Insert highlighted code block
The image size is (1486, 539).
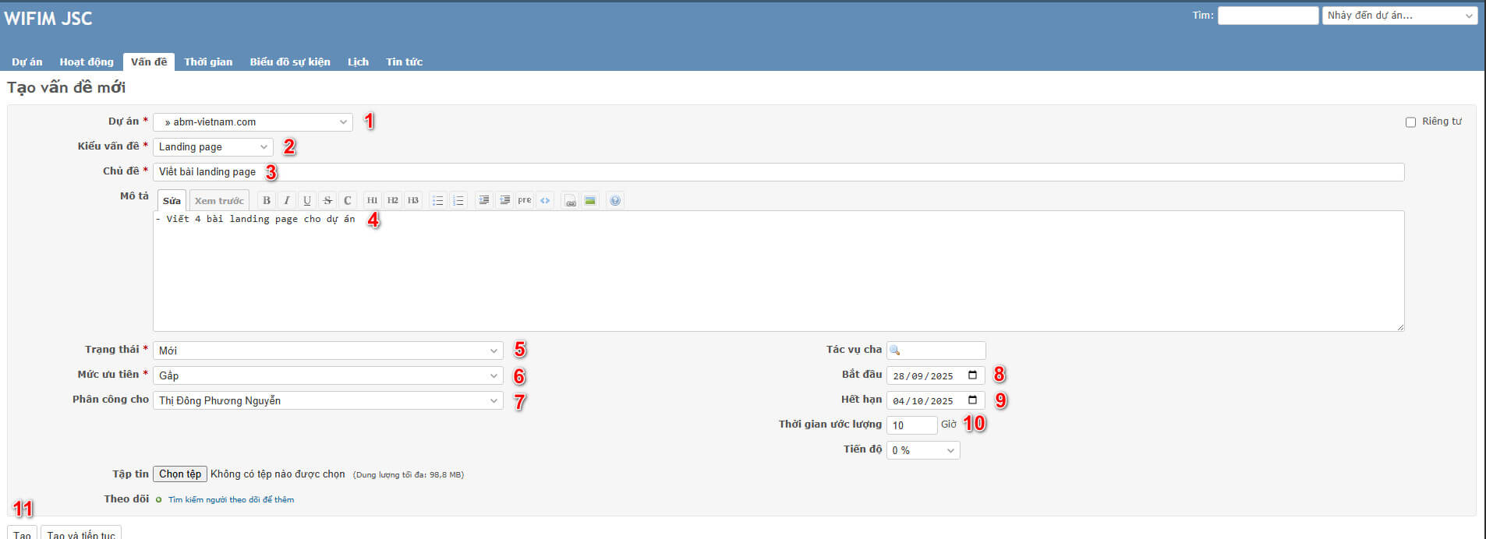545,201
